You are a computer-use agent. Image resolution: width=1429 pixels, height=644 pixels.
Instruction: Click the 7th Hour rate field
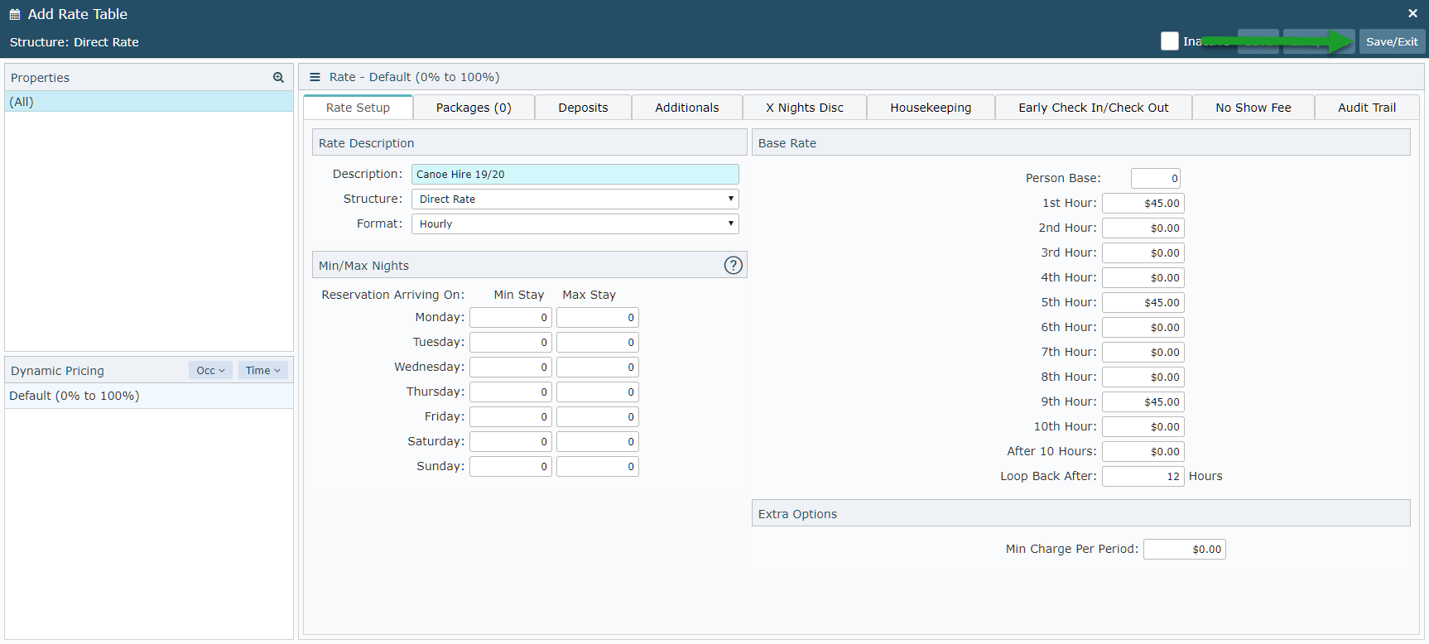1143,353
